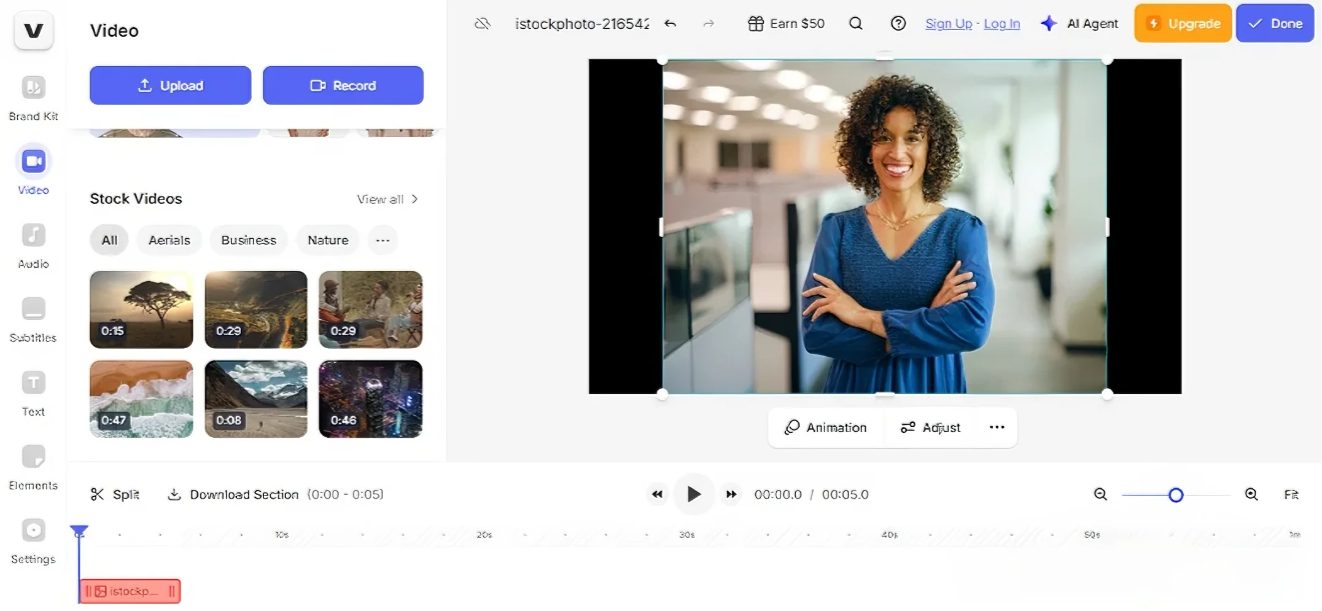Viewport: 1322px width, 611px height.
Task: Select the 0:47 beach stock video
Action: pyautogui.click(x=141, y=399)
